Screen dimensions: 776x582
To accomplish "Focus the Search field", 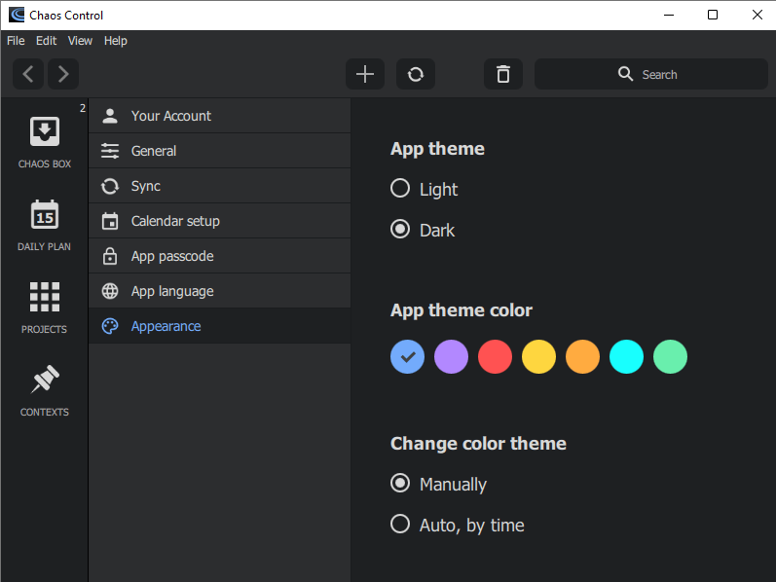I will 651,74.
